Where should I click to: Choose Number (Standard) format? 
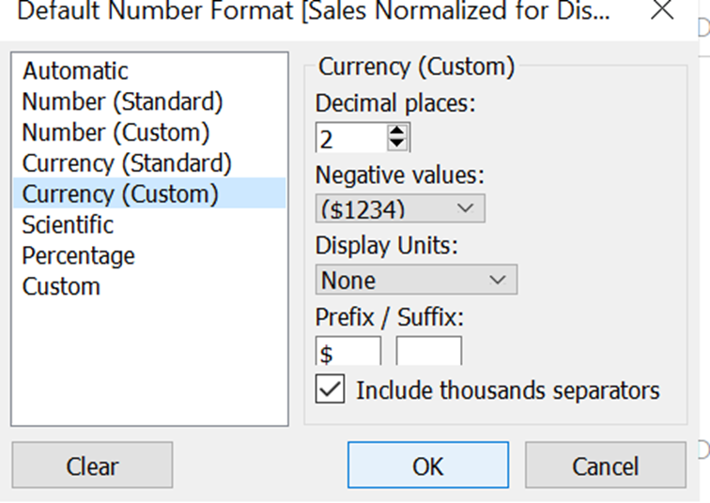click(x=122, y=101)
